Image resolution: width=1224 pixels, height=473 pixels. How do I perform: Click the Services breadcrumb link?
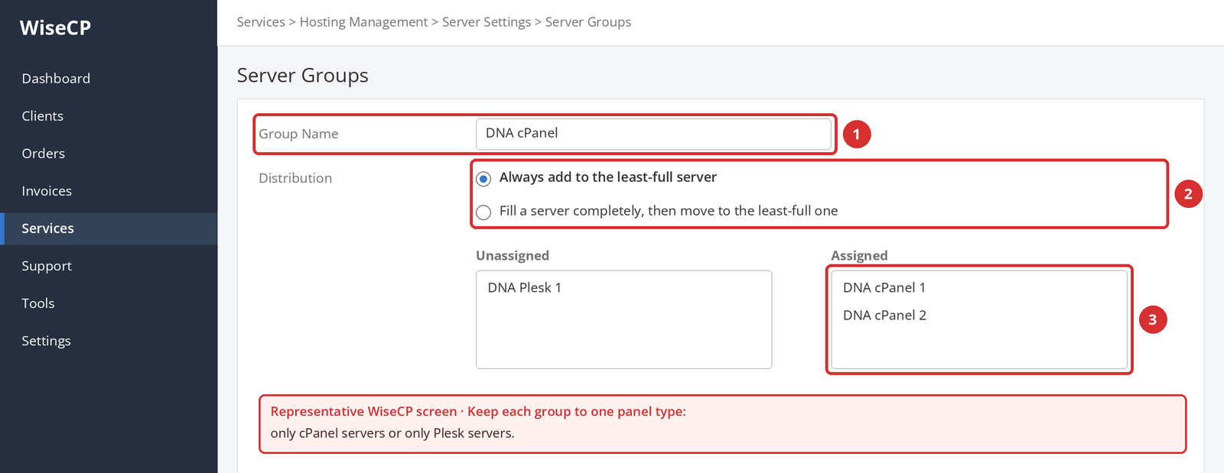(x=261, y=22)
